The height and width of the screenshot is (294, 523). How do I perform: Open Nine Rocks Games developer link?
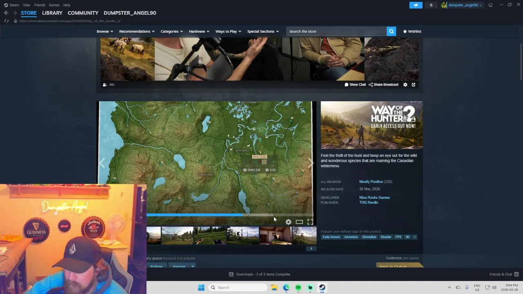374,198
